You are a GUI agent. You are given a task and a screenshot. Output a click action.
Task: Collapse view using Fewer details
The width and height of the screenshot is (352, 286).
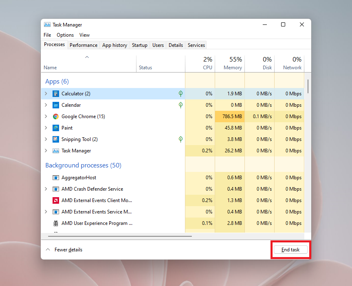click(x=64, y=250)
